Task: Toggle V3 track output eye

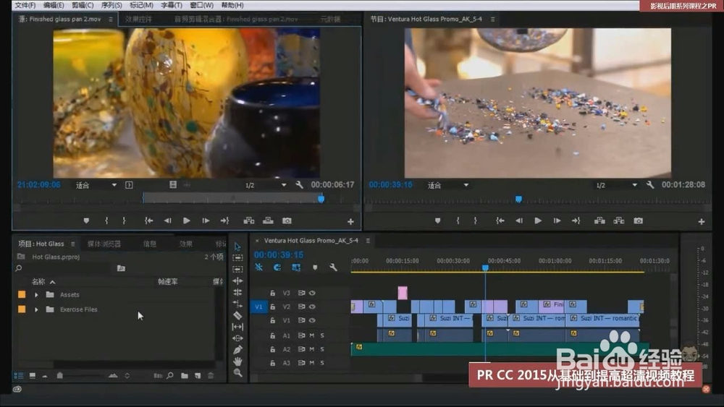Action: (312, 293)
